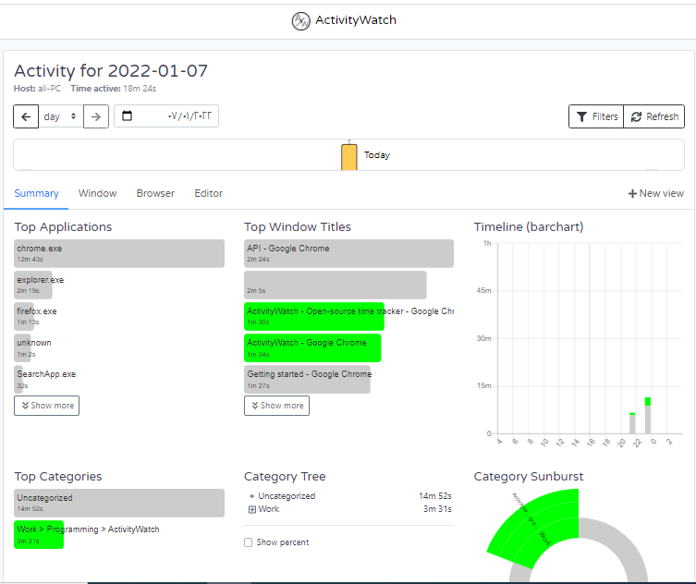
Task: Select the Uncategorized bar in Top Categories
Action: click(119, 503)
